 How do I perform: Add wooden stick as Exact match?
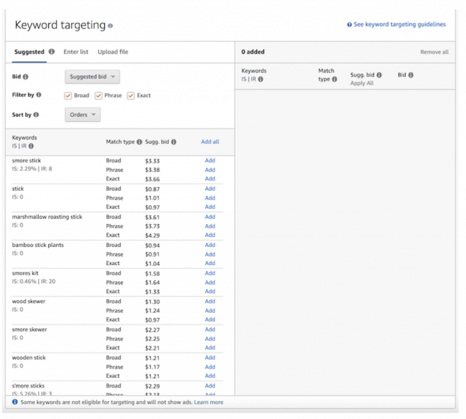pos(210,376)
